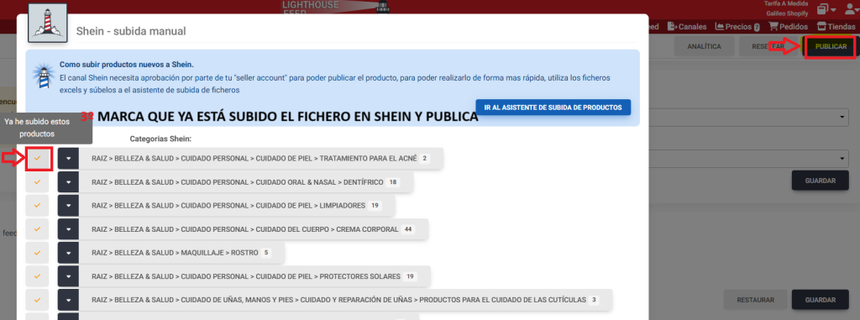
Task: Expand the dropdown for Tratamiento para el acné
Action: 69,158
